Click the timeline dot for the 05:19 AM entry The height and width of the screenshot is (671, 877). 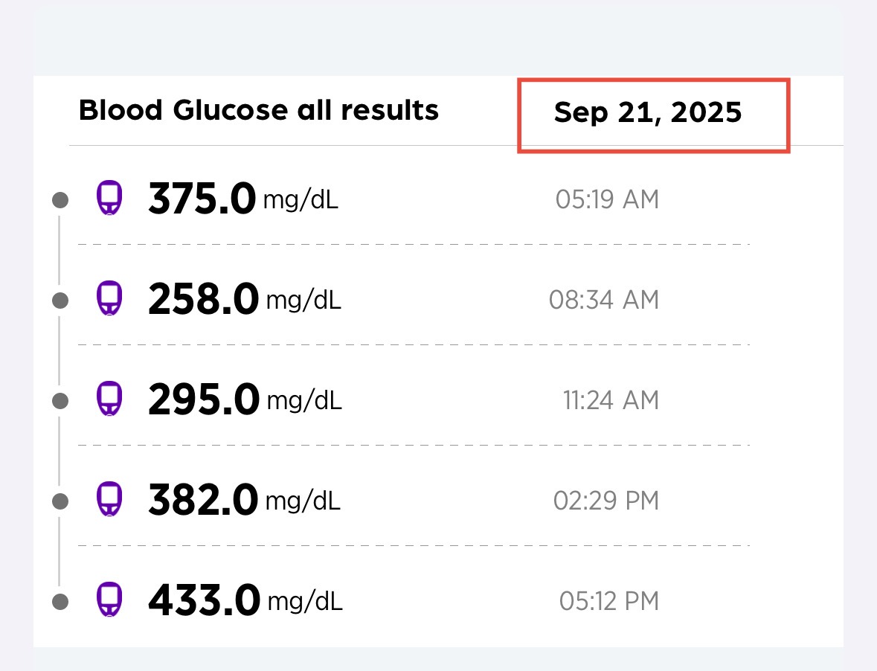(61, 200)
